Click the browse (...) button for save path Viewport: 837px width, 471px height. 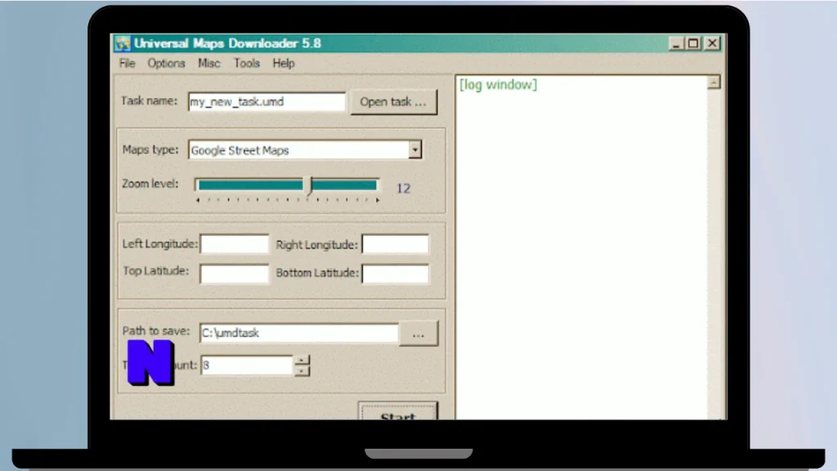pyautogui.click(x=418, y=334)
